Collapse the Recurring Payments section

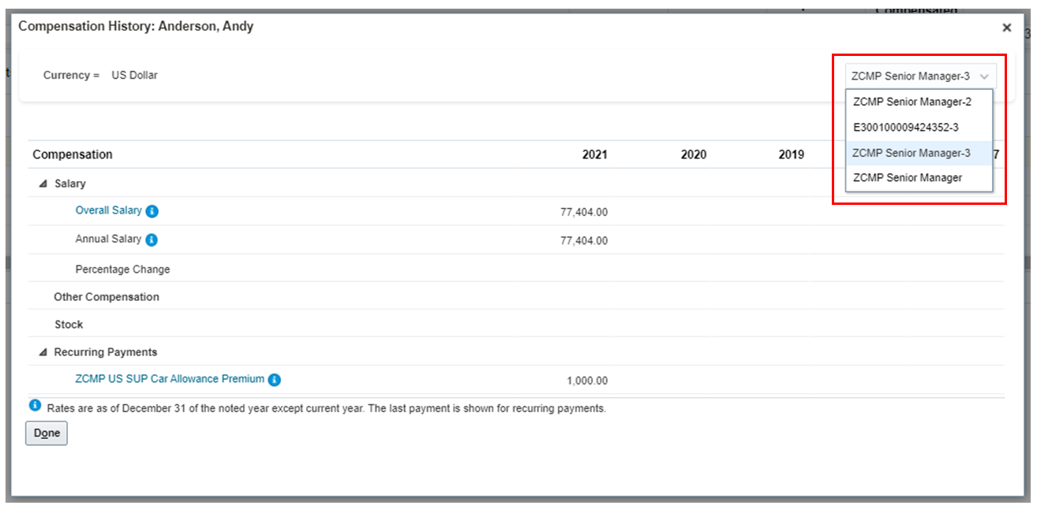43,352
